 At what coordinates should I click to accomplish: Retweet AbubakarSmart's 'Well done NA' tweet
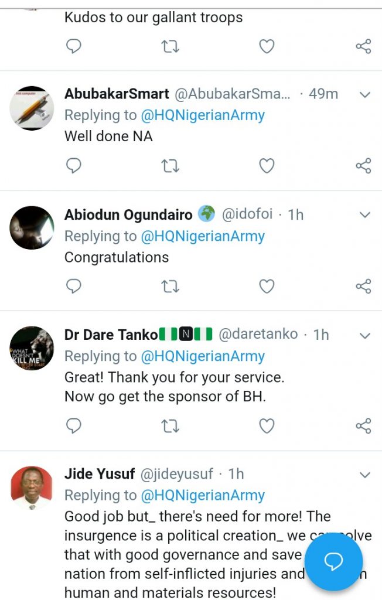click(x=170, y=166)
